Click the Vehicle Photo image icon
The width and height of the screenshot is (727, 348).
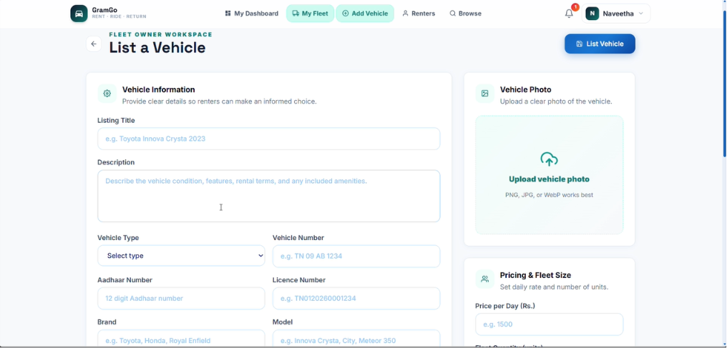[x=484, y=94]
